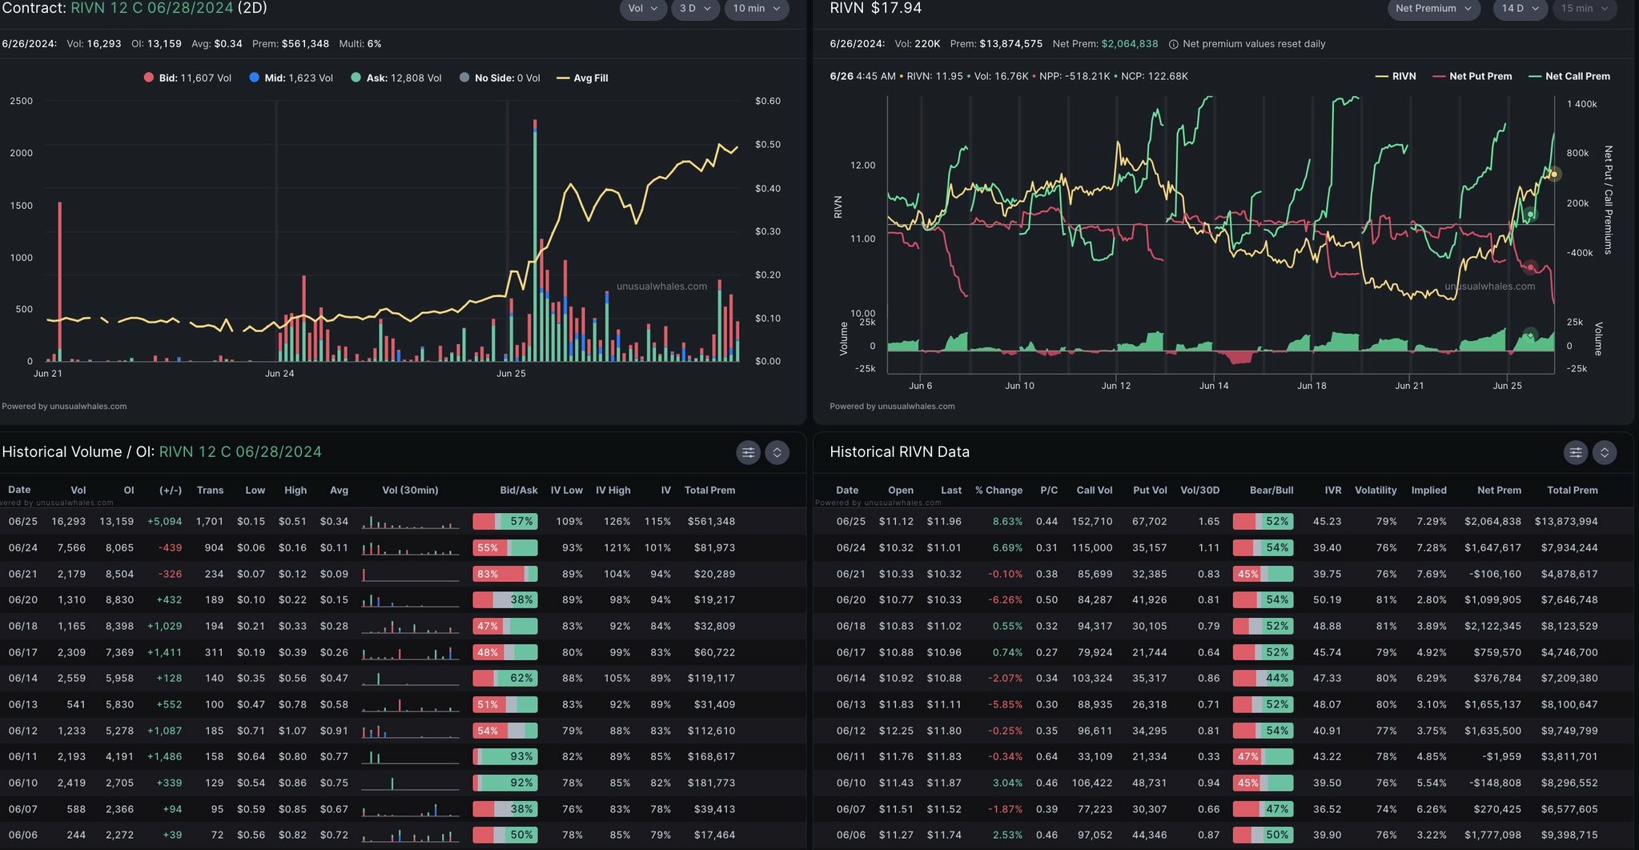Toggle Net Call Prem line visibility
The width and height of the screenshot is (1639, 850).
[1569, 76]
